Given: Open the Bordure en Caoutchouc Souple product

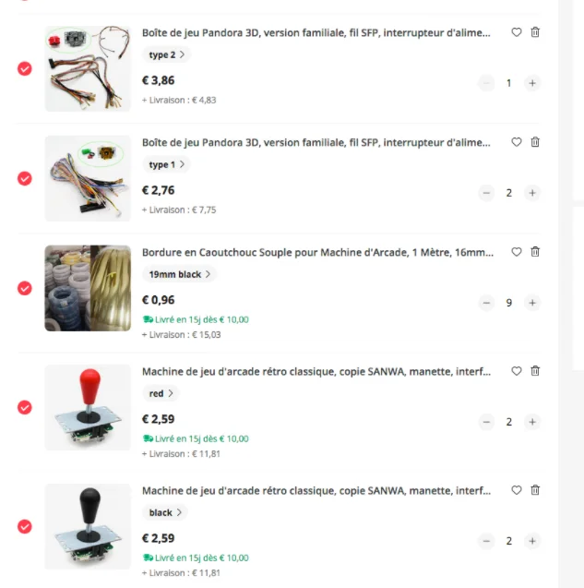Looking at the screenshot, I should pyautogui.click(x=317, y=252).
